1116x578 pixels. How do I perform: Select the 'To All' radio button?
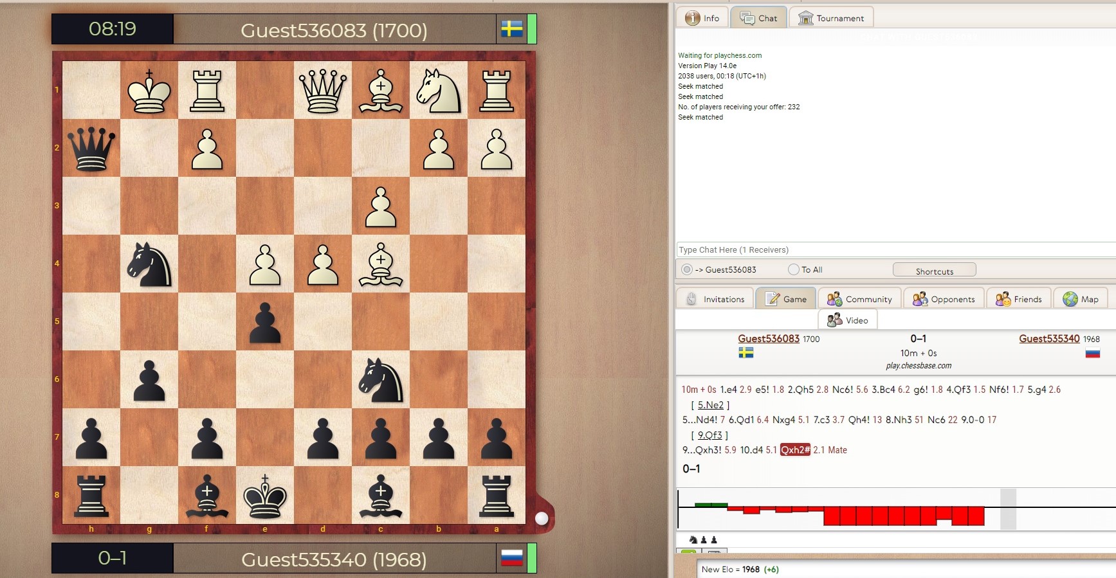click(x=794, y=269)
